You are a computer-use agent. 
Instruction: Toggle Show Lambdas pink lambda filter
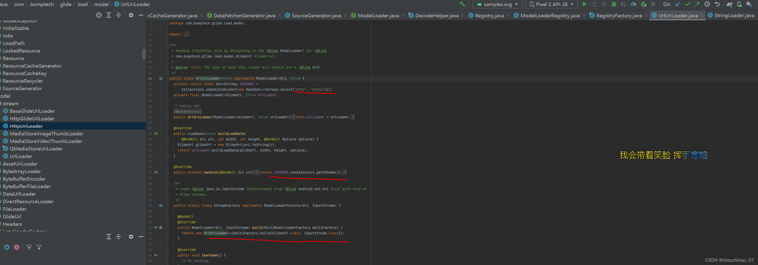tap(17, 247)
